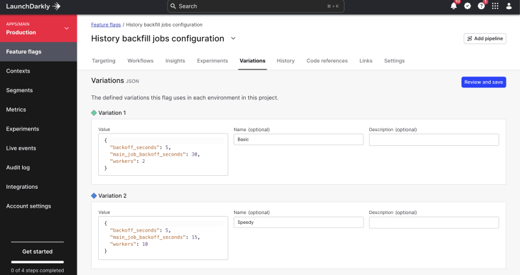Edit the Variation 1 JSON value editor
Image resolution: width=520 pixels, height=275 pixels.
pos(163,154)
